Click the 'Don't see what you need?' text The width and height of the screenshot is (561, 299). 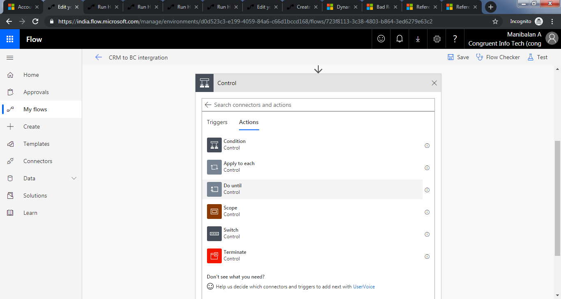click(236, 277)
